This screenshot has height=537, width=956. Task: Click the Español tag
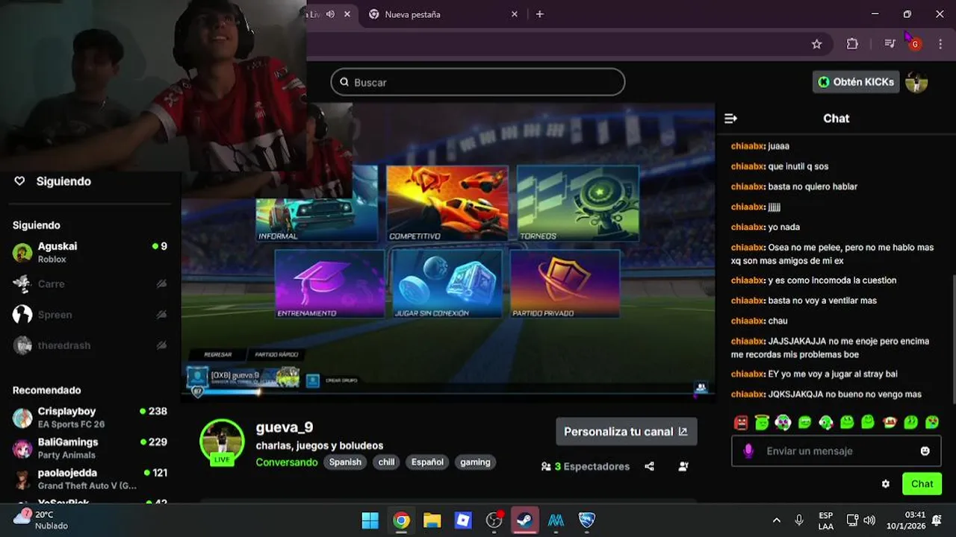(427, 462)
